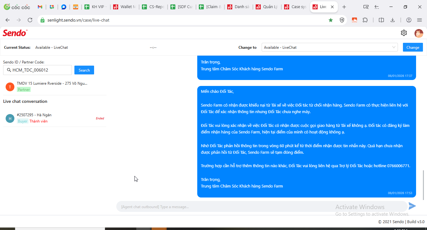View site security lock info
The width and height of the screenshot is (427, 230).
click(43, 20)
